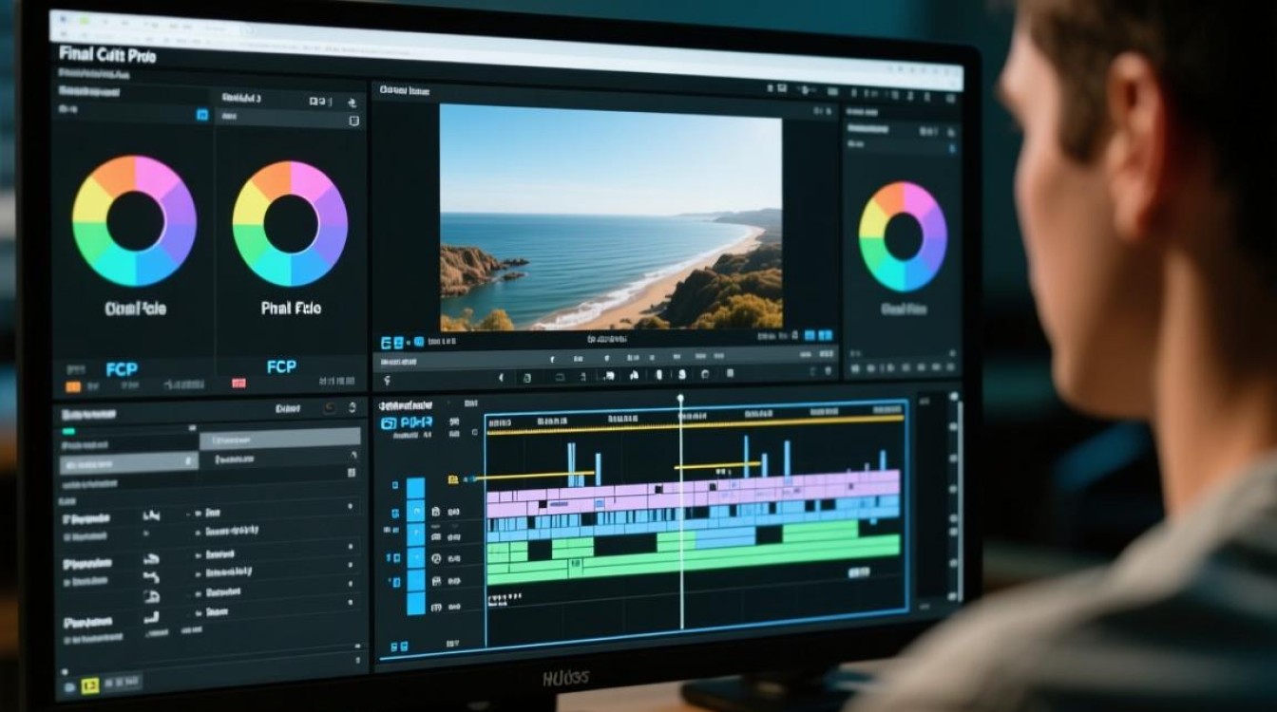This screenshot has width=1277, height=712.
Task: Click the FCP label under the middle wheel
Action: (x=281, y=365)
